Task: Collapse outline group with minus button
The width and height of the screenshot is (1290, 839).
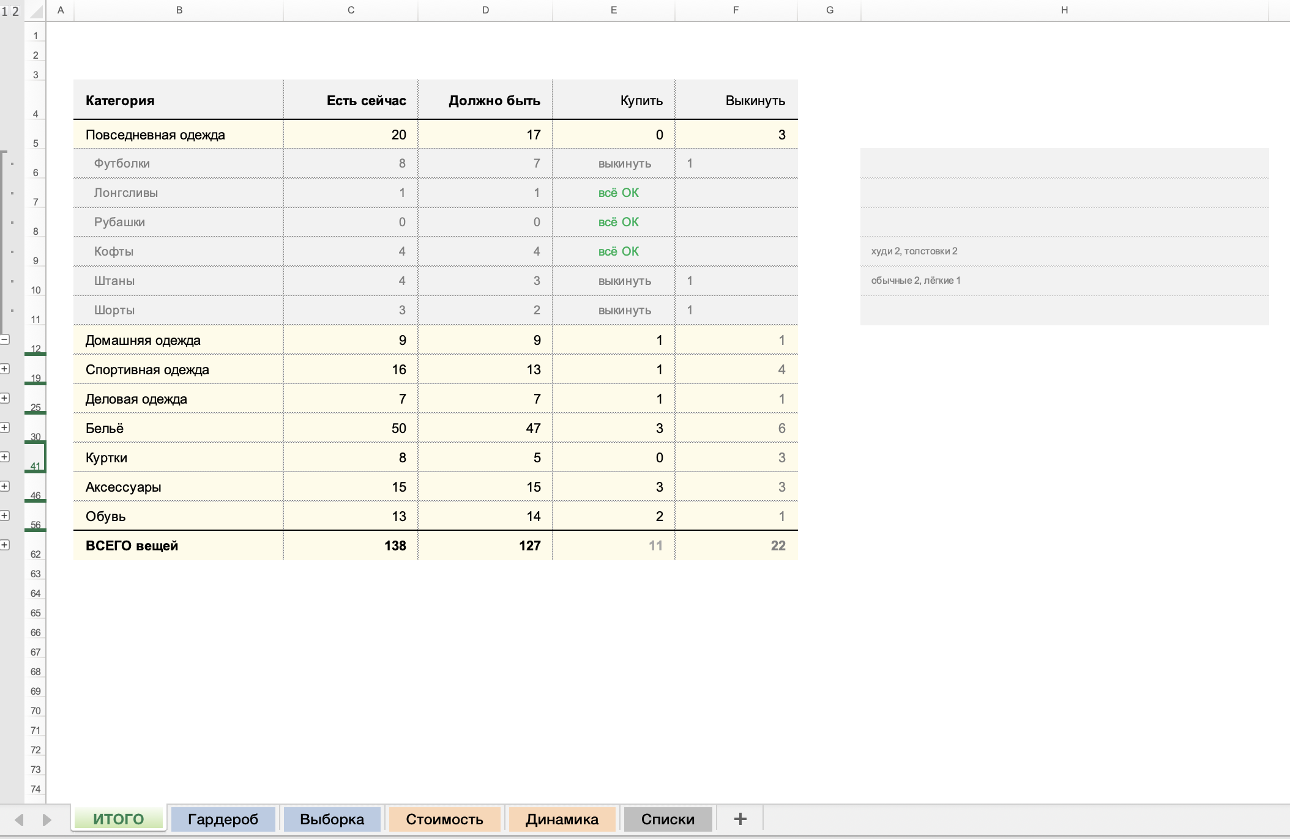Action: 5,339
